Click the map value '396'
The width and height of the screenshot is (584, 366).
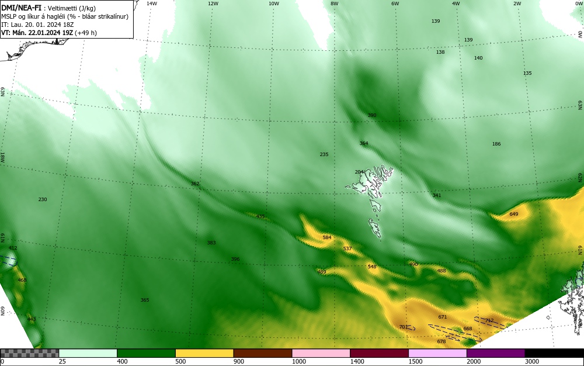235,259
